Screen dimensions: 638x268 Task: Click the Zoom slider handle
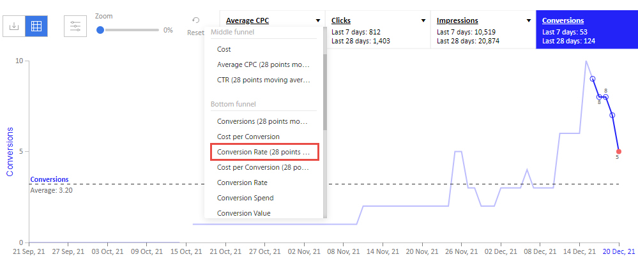pyautogui.click(x=100, y=30)
